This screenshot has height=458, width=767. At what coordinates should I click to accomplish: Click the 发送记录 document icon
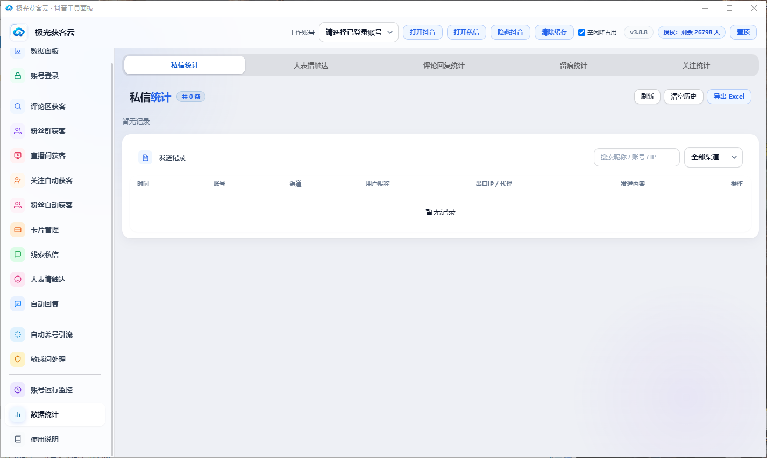pos(145,157)
